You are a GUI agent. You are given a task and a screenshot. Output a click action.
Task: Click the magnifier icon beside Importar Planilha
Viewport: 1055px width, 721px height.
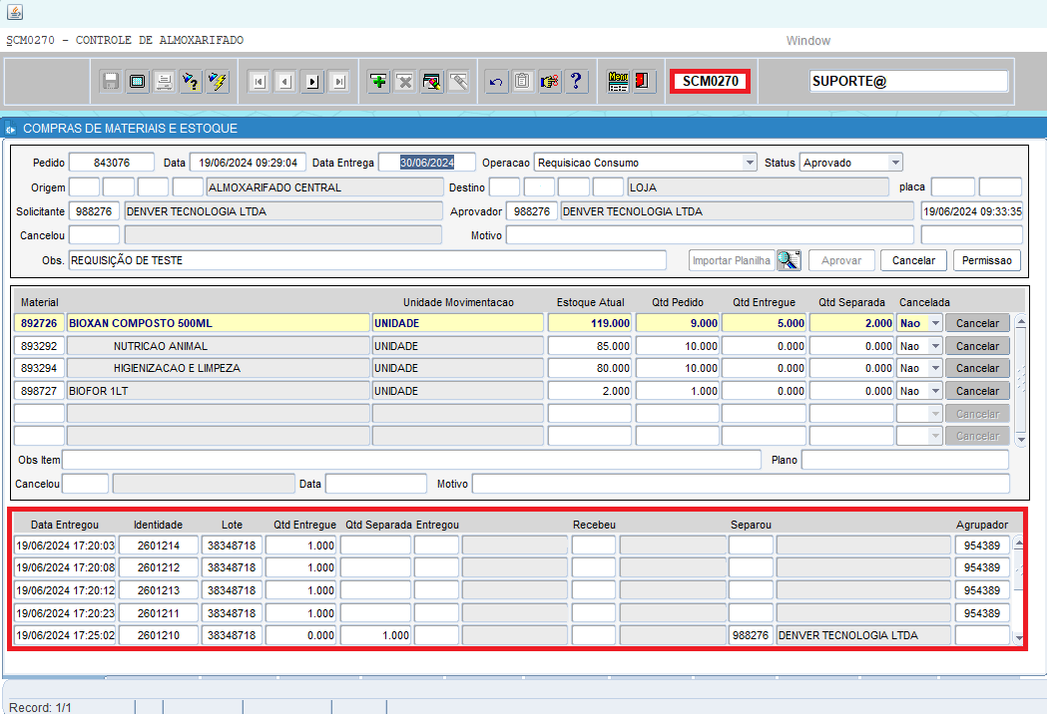[789, 260]
